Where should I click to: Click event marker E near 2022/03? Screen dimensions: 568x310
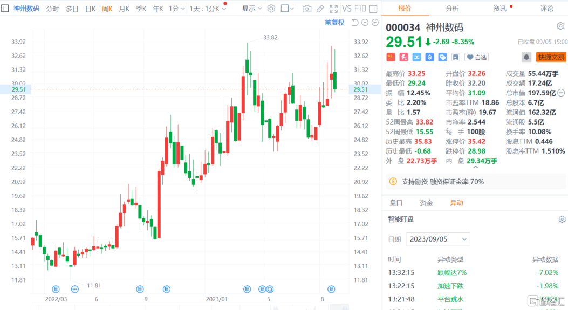(56, 289)
